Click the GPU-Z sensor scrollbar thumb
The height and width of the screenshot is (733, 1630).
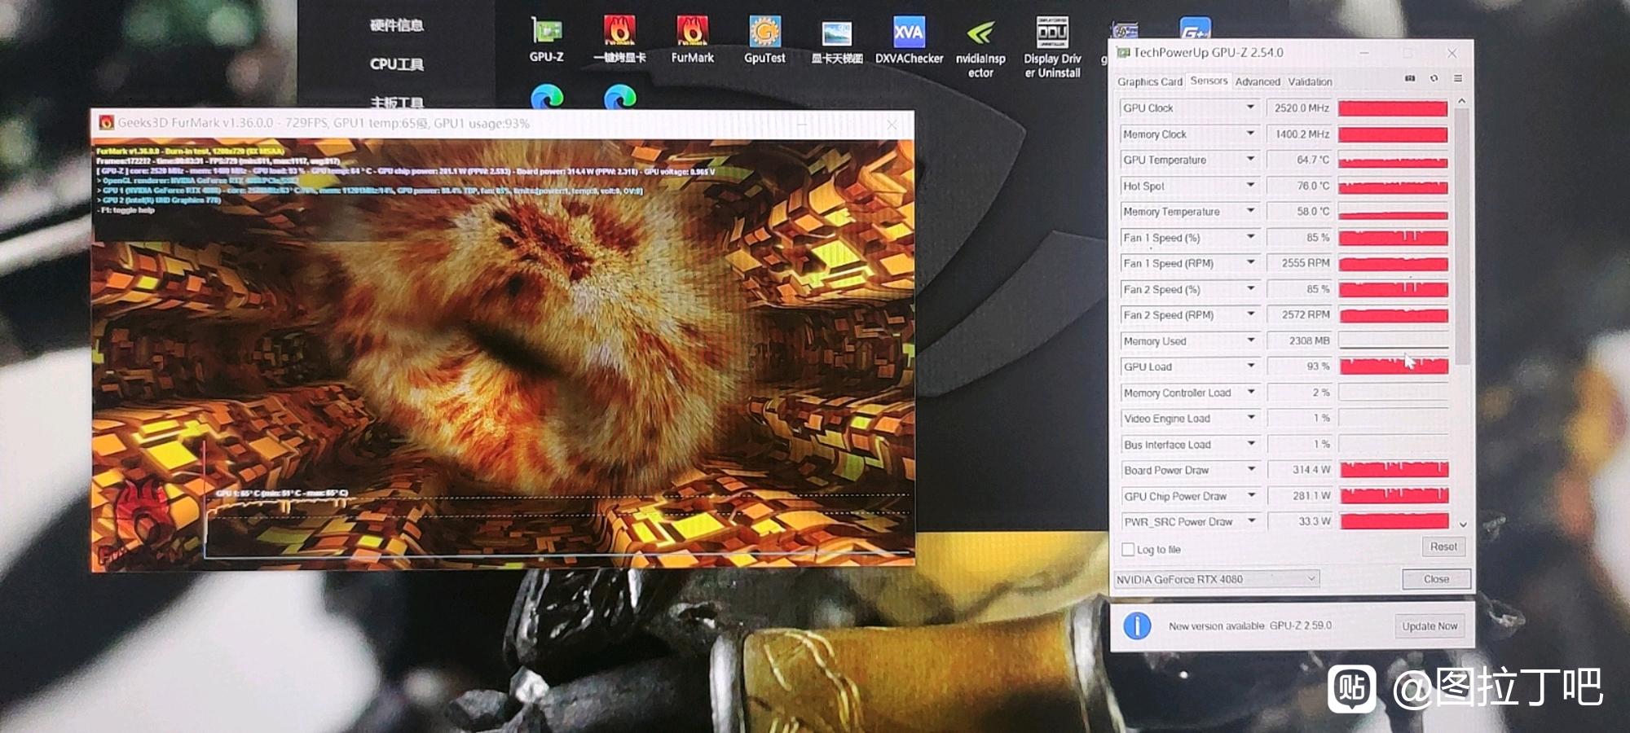[x=1461, y=236]
